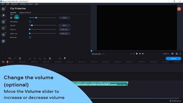The width and height of the screenshot is (183, 103).
Task: Select the Crop tool icon
Action: tap(40, 58)
